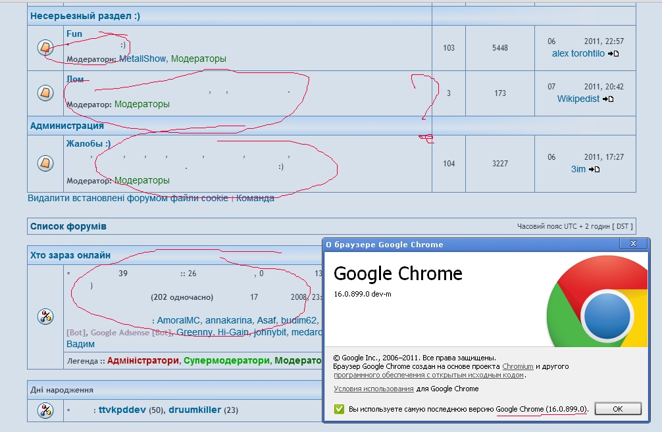This screenshot has width=662, height=432.
Task: Open 3im user profile
Action: point(578,169)
